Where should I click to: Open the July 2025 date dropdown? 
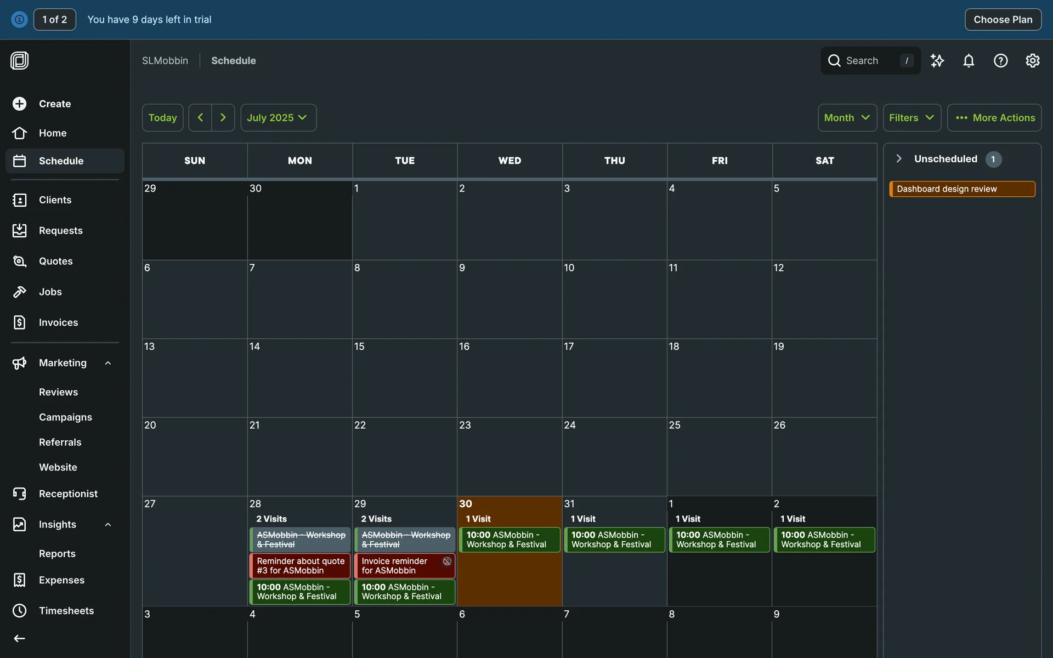tap(278, 117)
